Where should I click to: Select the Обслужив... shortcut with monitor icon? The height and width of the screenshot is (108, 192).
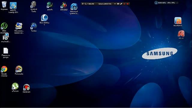pos(19,28)
